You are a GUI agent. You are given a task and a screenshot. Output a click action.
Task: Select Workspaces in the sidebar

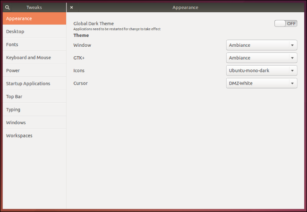pyautogui.click(x=34, y=136)
